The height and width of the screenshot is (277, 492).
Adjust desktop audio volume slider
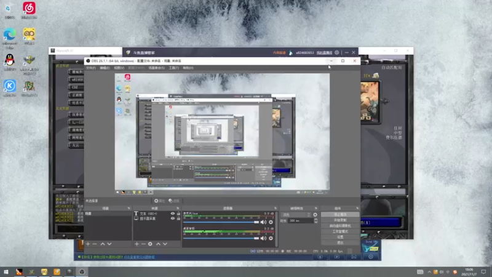(x=221, y=238)
